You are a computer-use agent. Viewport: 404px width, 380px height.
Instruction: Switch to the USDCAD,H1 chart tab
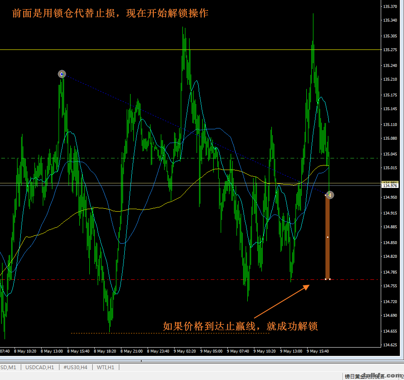pos(39,368)
